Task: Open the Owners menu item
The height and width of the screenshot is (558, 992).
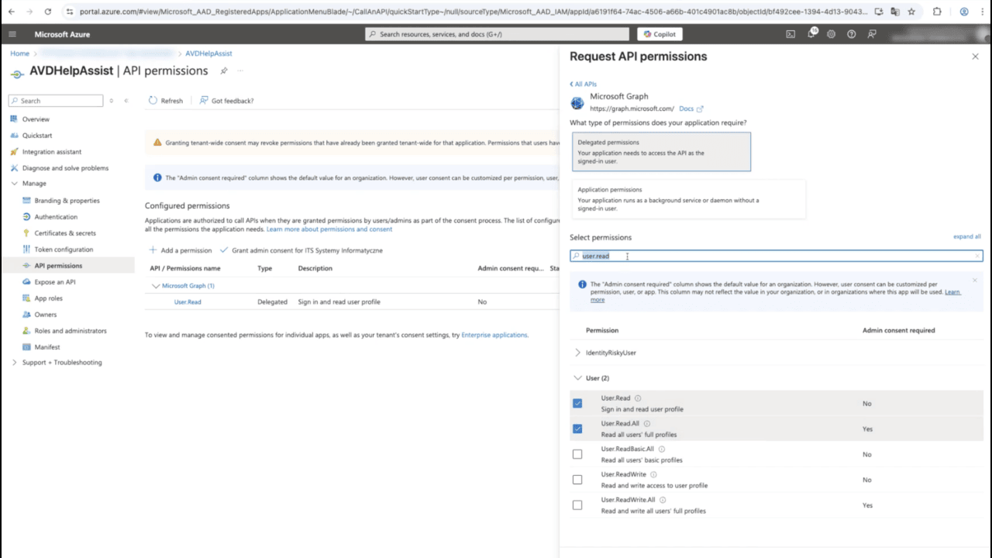Action: (x=46, y=315)
